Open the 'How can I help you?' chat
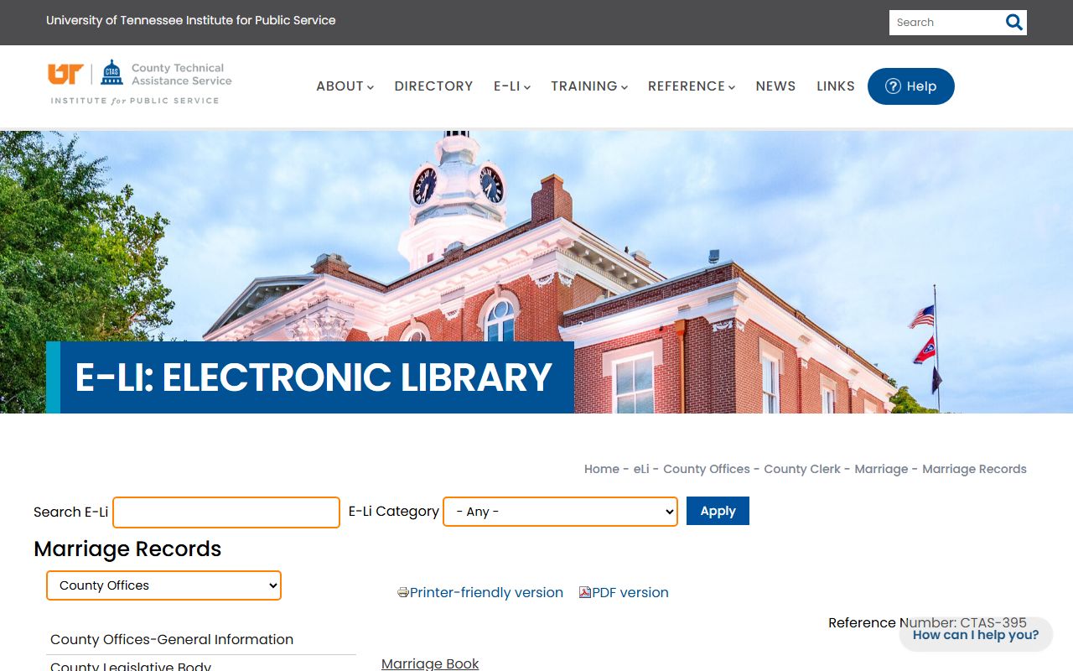The height and width of the screenshot is (671, 1073). (976, 635)
